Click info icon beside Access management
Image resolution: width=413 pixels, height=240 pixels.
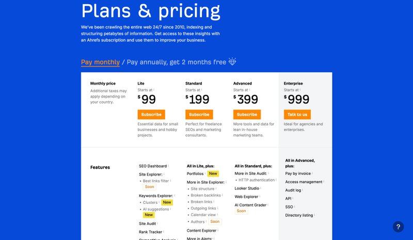click(x=325, y=182)
